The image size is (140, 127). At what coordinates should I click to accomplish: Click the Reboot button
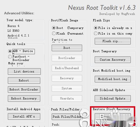[24, 80]
